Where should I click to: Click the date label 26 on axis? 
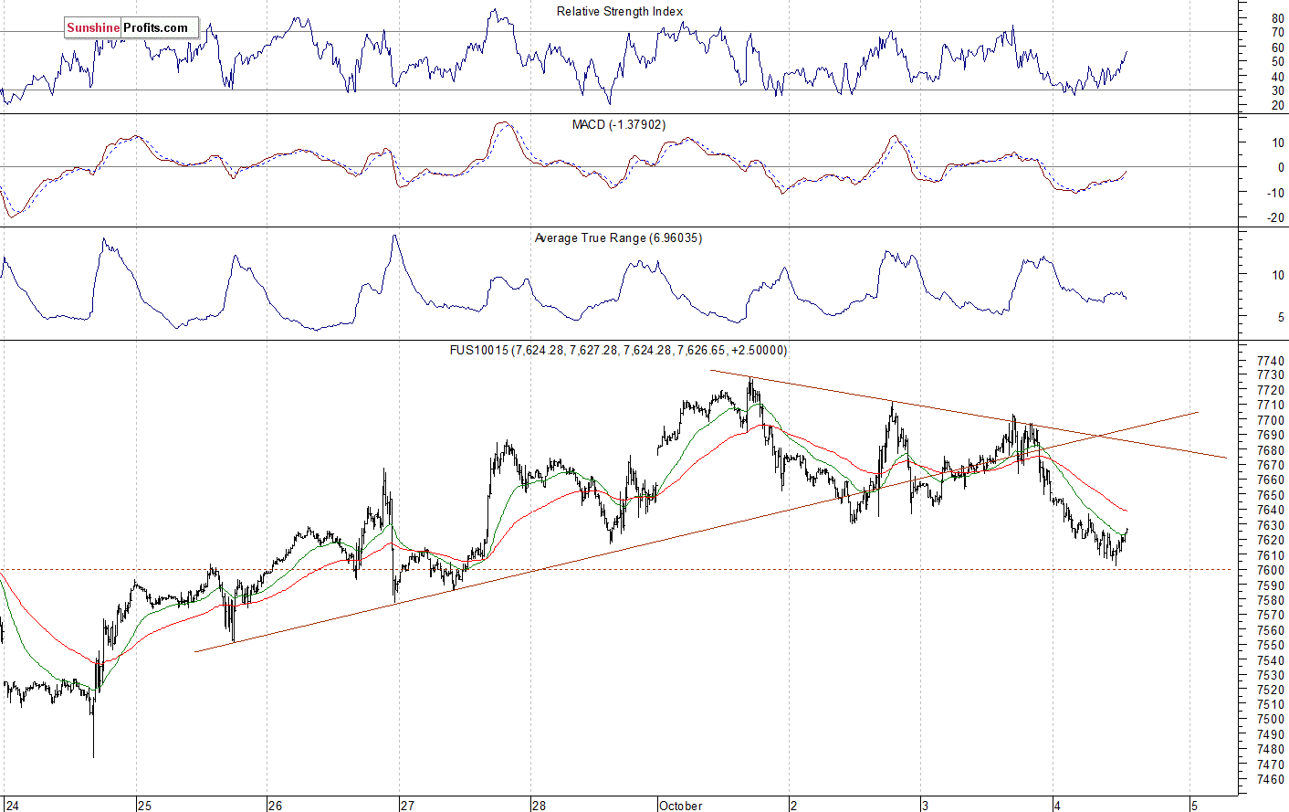click(276, 806)
